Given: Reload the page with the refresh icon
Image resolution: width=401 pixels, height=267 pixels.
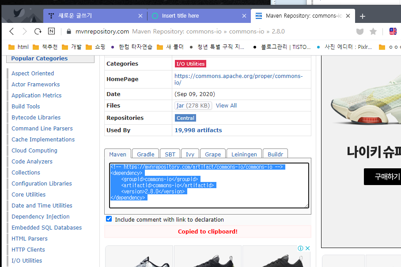Looking at the screenshot, I should pyautogui.click(x=38, y=31).
